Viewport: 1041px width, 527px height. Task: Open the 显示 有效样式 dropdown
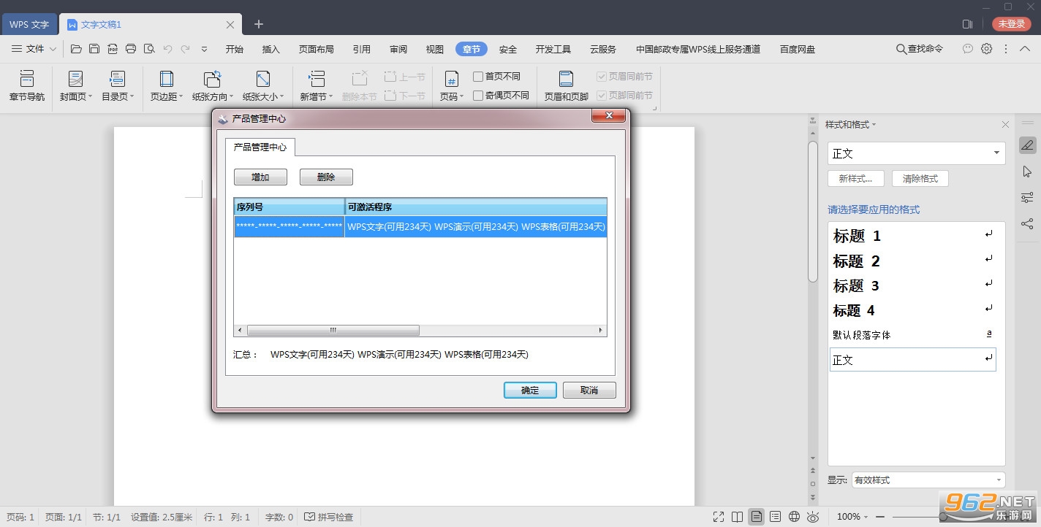[928, 480]
